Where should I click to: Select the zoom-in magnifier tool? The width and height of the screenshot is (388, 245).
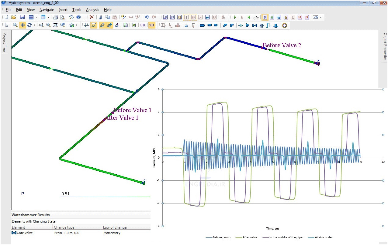[15, 25]
